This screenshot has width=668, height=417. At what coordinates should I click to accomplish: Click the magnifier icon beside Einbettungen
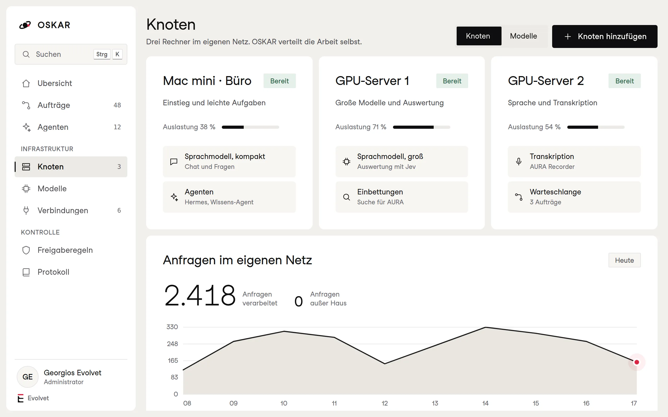click(347, 197)
